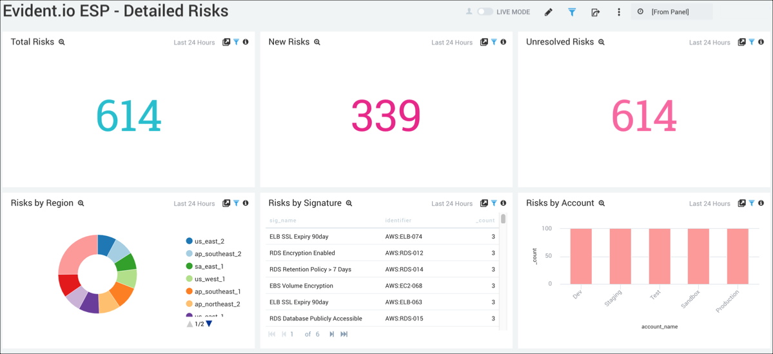Sort table by sig_name column header
773x354 pixels.
(x=283, y=221)
